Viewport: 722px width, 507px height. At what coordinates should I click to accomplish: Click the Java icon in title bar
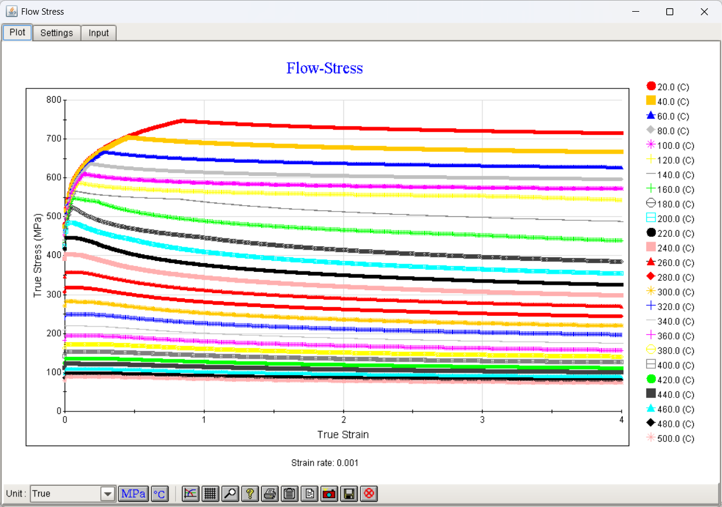pyautogui.click(x=12, y=12)
